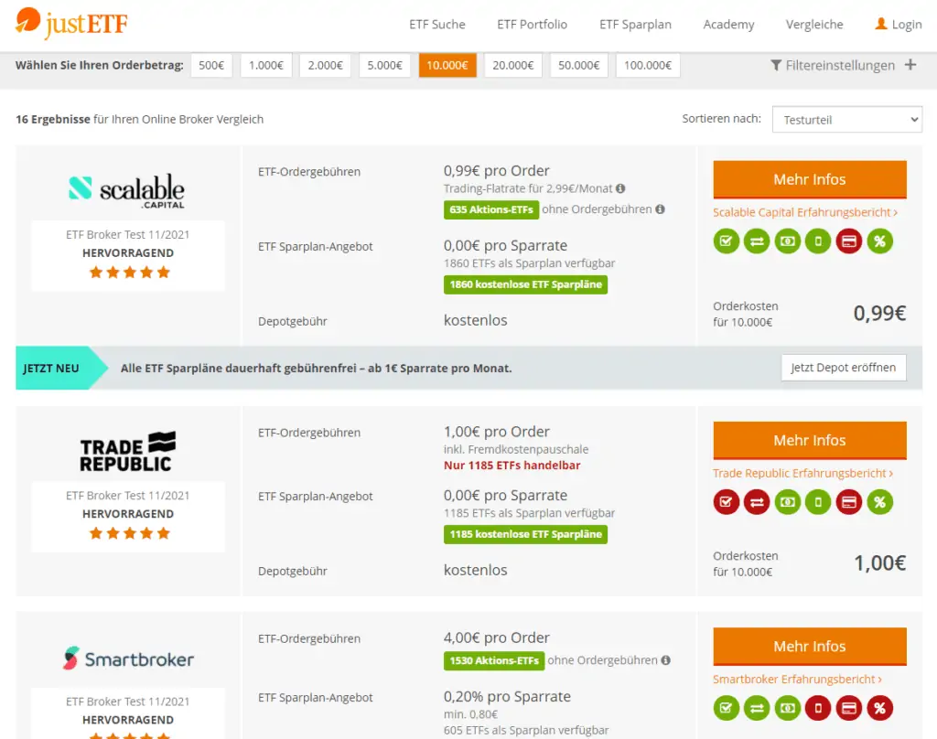The image size is (937, 739).
Task: Open the ETF Suche menu
Action: (x=436, y=25)
